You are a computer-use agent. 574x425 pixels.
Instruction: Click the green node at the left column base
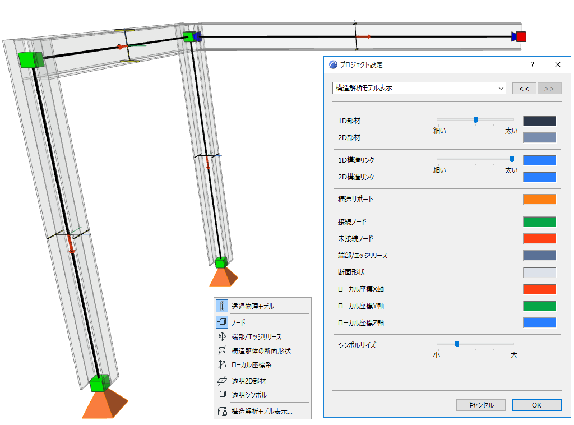[x=100, y=384]
